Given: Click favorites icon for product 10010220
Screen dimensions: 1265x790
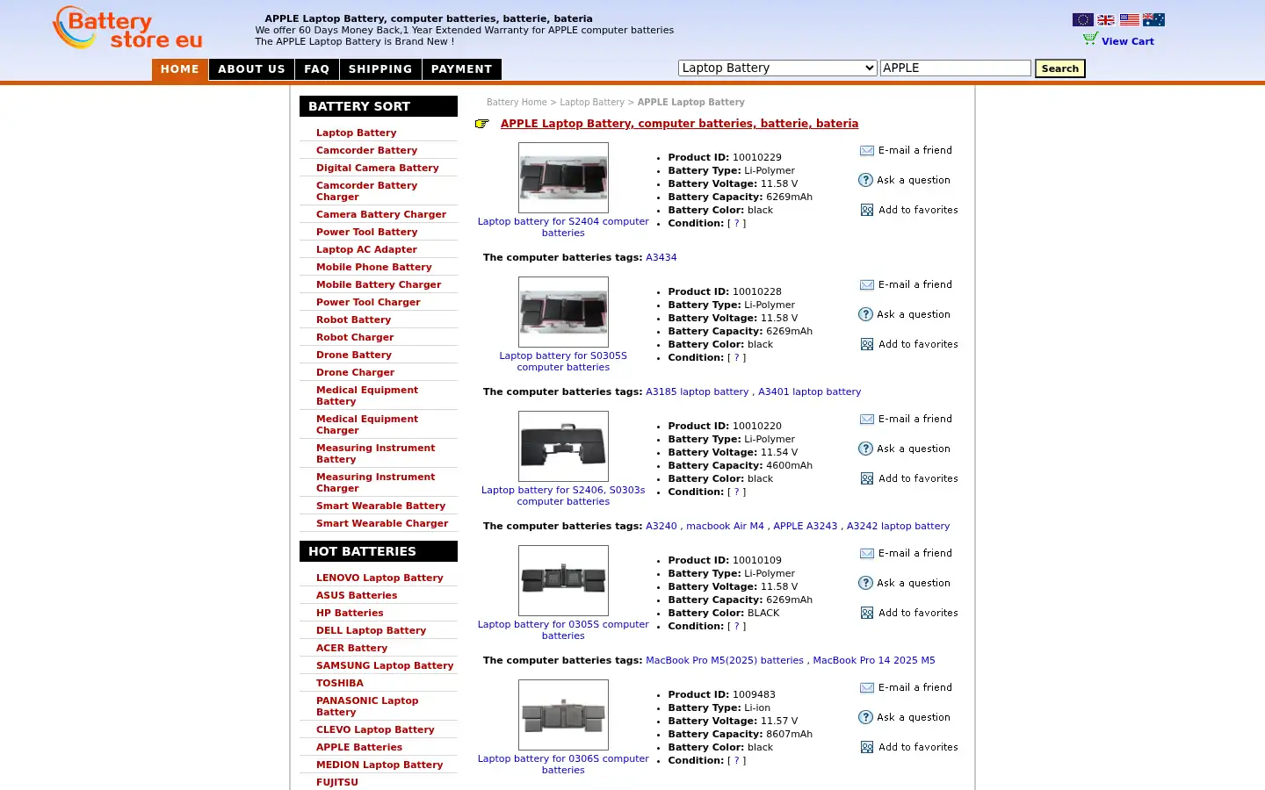Looking at the screenshot, I should point(867,479).
